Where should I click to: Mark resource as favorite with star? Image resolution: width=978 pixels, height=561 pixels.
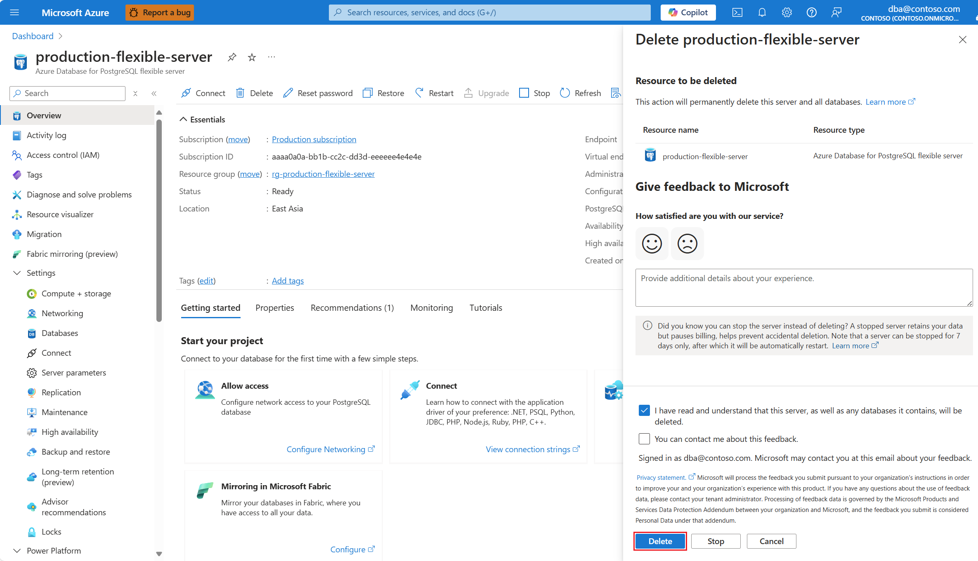(252, 57)
